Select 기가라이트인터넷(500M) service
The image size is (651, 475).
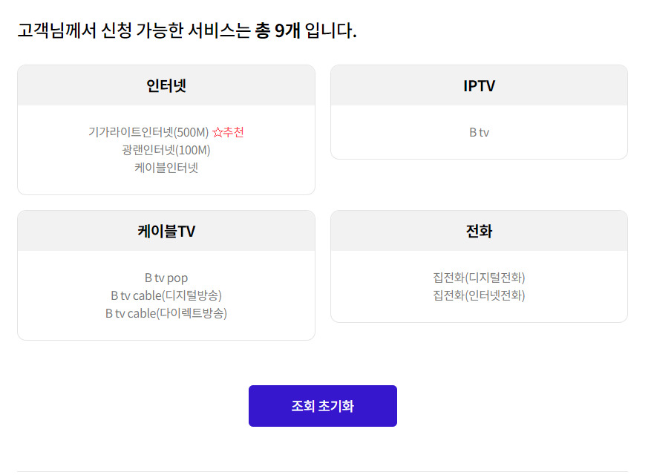148,132
